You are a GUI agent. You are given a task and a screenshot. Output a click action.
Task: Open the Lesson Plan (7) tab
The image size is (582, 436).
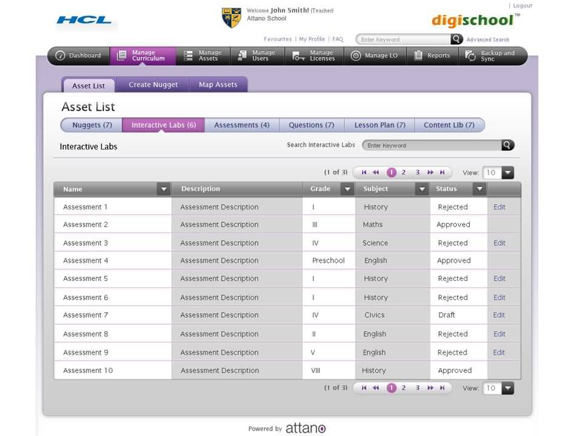(380, 125)
